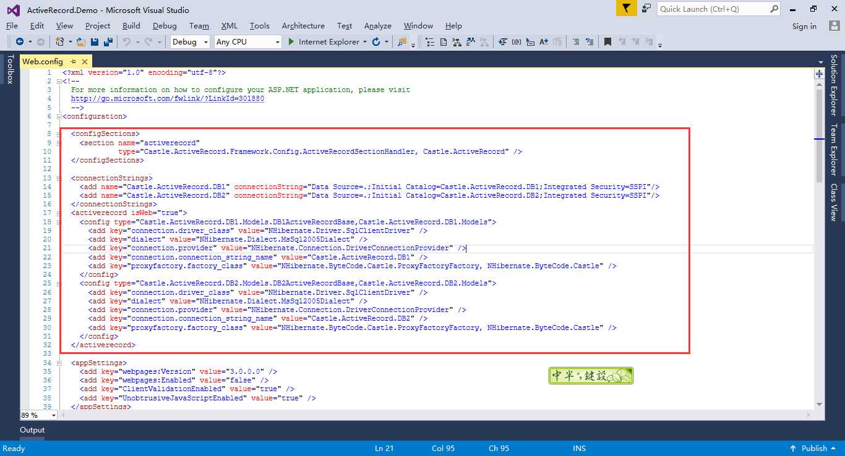
Task: Open the New Project dropdown arrow
Action: pyautogui.click(x=70, y=42)
